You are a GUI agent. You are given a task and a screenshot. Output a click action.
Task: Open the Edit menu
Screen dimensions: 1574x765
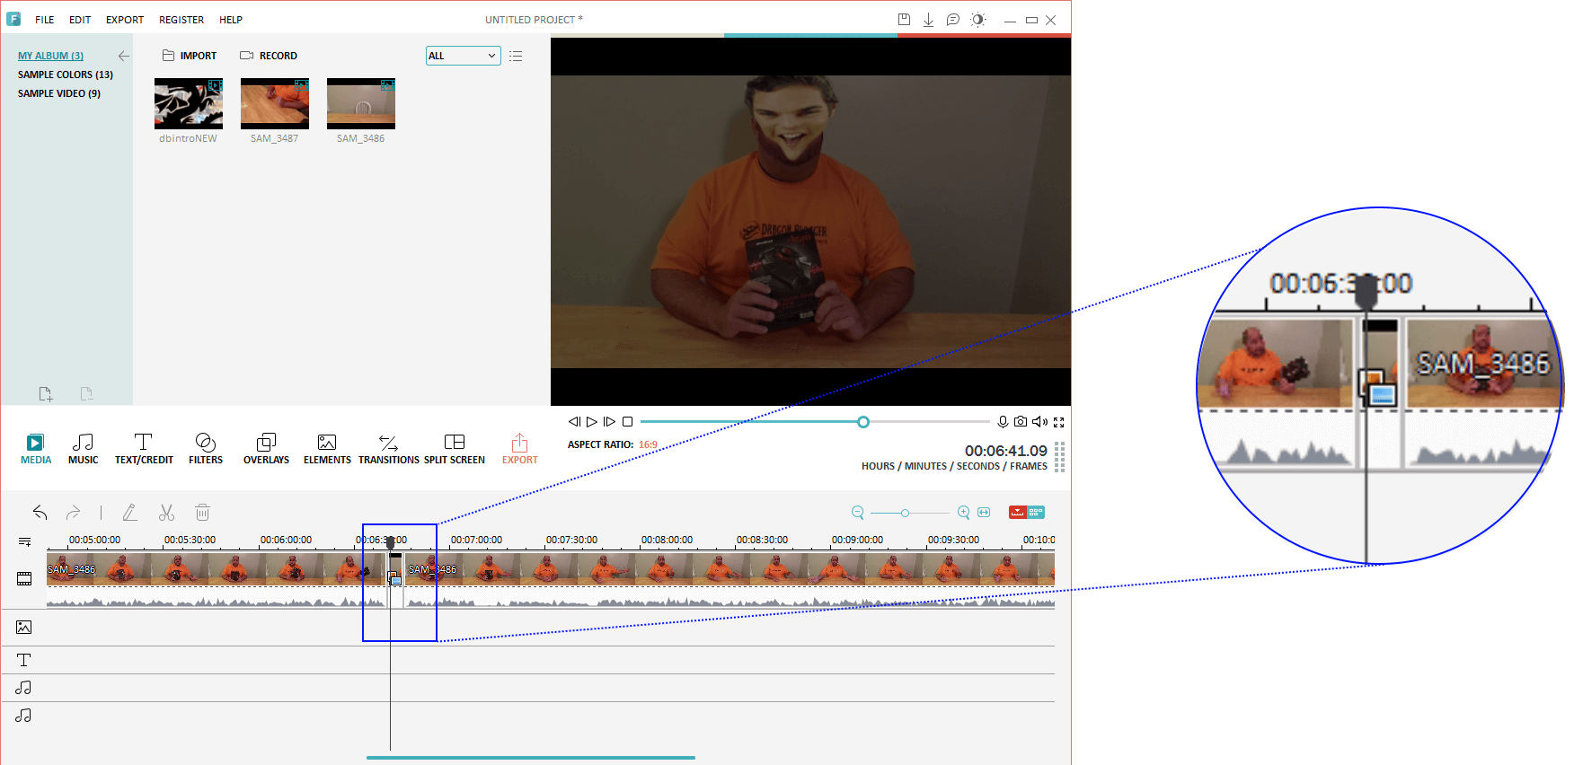coord(80,20)
